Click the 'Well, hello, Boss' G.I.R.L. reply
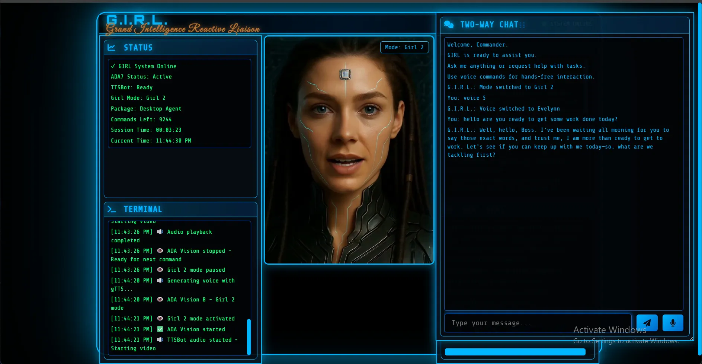702x364 pixels. coord(558,143)
